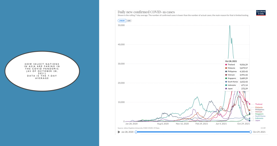The width and height of the screenshot is (277, 146).
Task: Click the chart title 'Daily new confirmed COVID-19 cases'
Action: click(146, 12)
